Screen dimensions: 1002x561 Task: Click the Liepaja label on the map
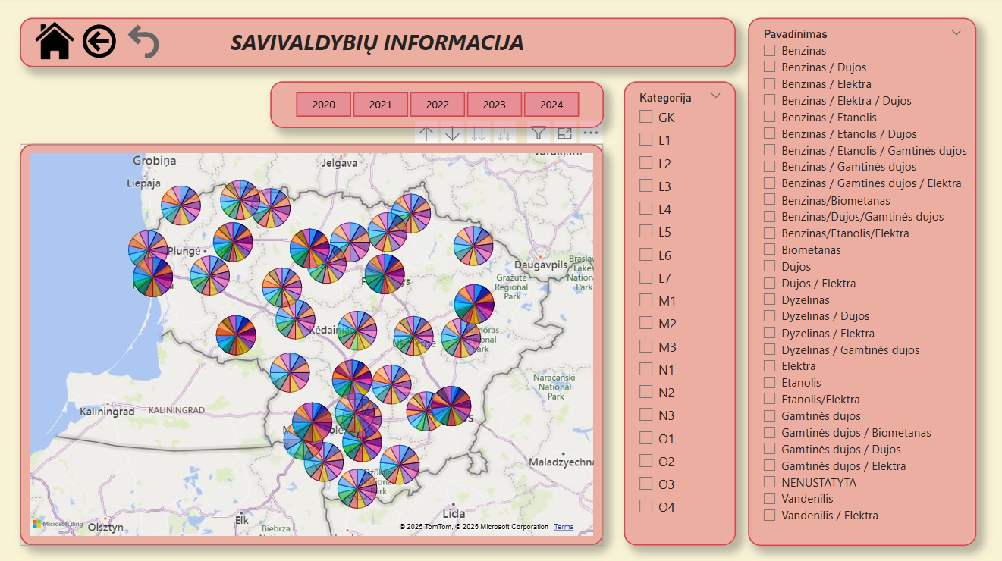pyautogui.click(x=144, y=183)
